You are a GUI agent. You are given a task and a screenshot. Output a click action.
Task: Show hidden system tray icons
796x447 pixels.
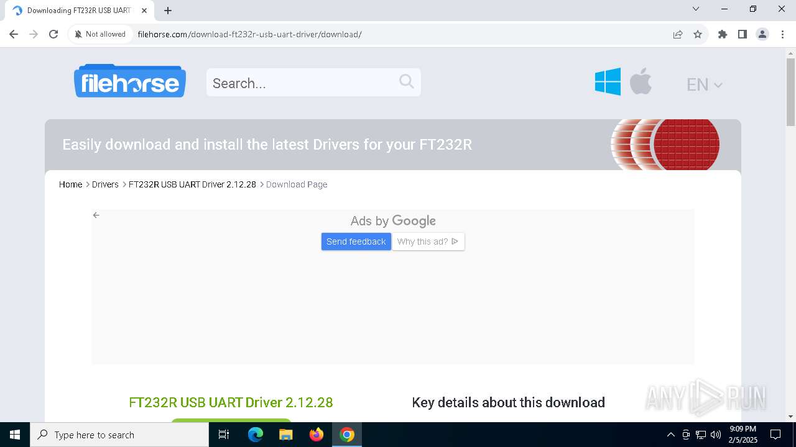coord(670,435)
